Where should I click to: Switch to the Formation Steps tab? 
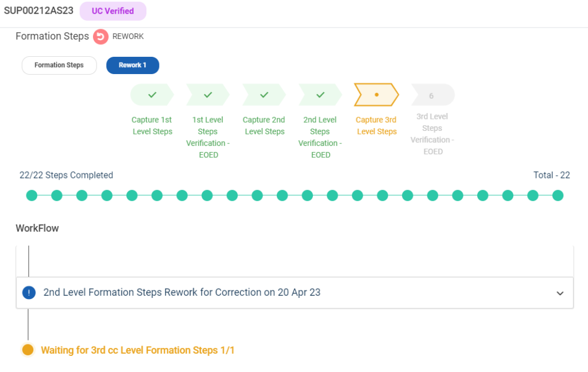(x=59, y=65)
